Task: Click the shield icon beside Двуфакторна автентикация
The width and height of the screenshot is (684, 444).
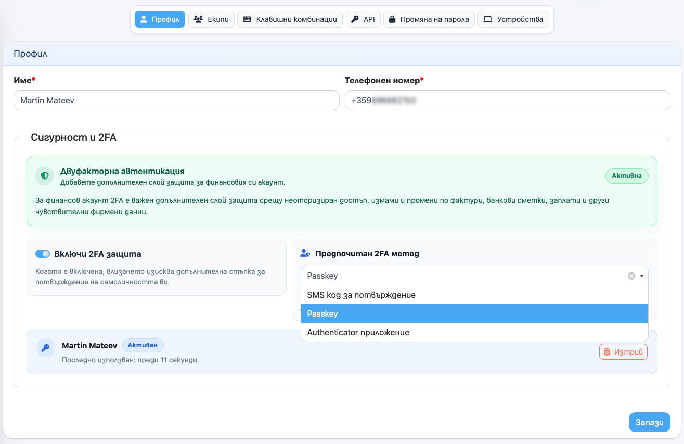Action: 45,176
